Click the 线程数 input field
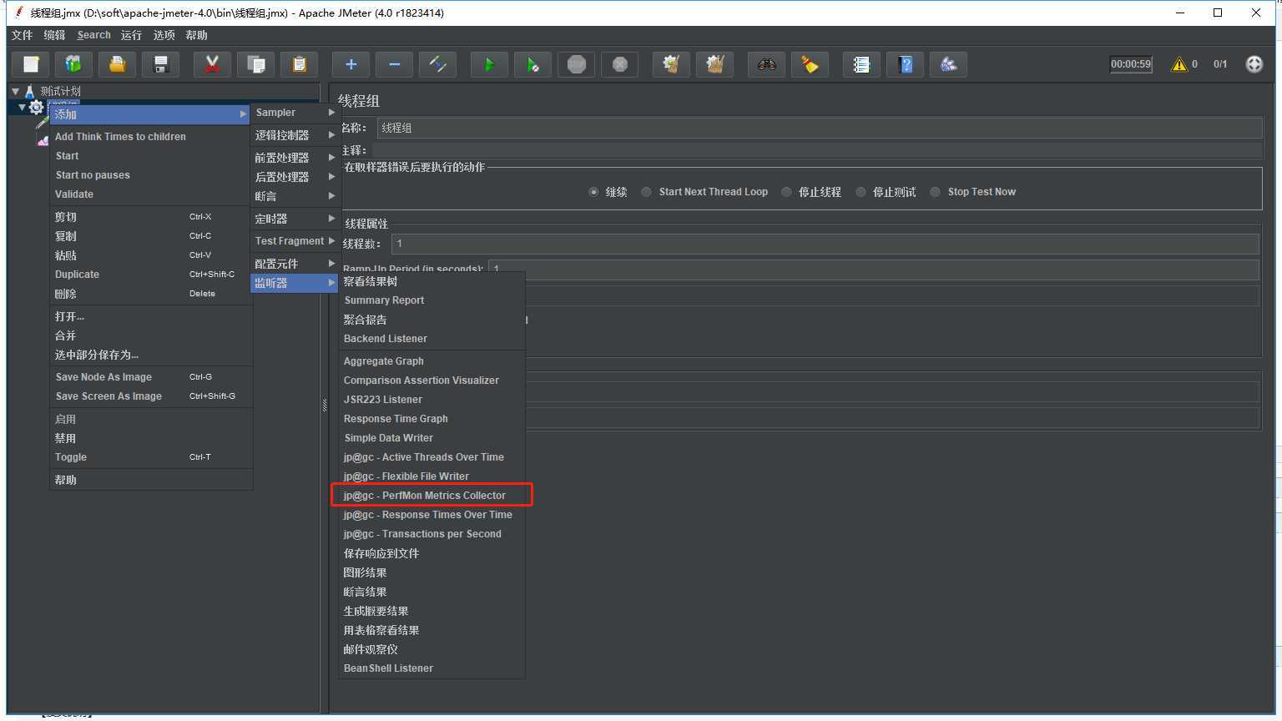 825,244
